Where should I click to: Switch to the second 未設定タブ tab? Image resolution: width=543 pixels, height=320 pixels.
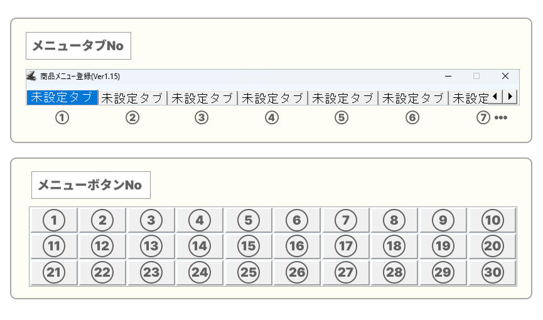pyautogui.click(x=132, y=98)
